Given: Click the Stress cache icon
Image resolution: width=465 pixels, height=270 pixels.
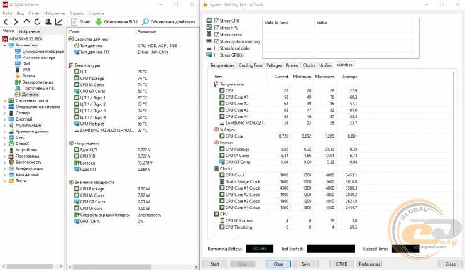Looking at the screenshot, I should click(x=209, y=34).
